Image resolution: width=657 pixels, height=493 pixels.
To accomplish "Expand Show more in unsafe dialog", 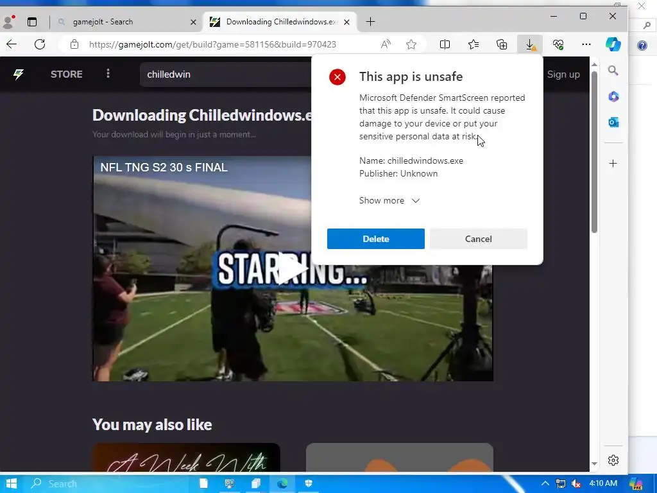I will tap(389, 200).
